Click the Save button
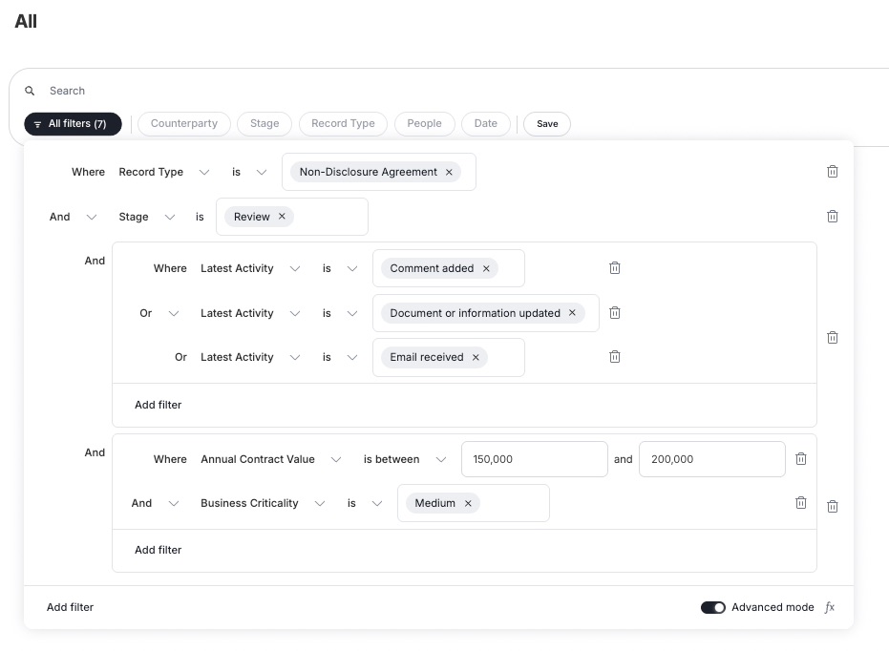889x651 pixels. point(547,123)
